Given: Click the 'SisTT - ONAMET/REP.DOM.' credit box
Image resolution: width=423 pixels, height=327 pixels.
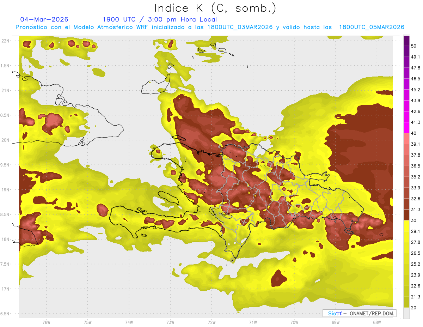Looking at the screenshot, I should [x=359, y=313].
